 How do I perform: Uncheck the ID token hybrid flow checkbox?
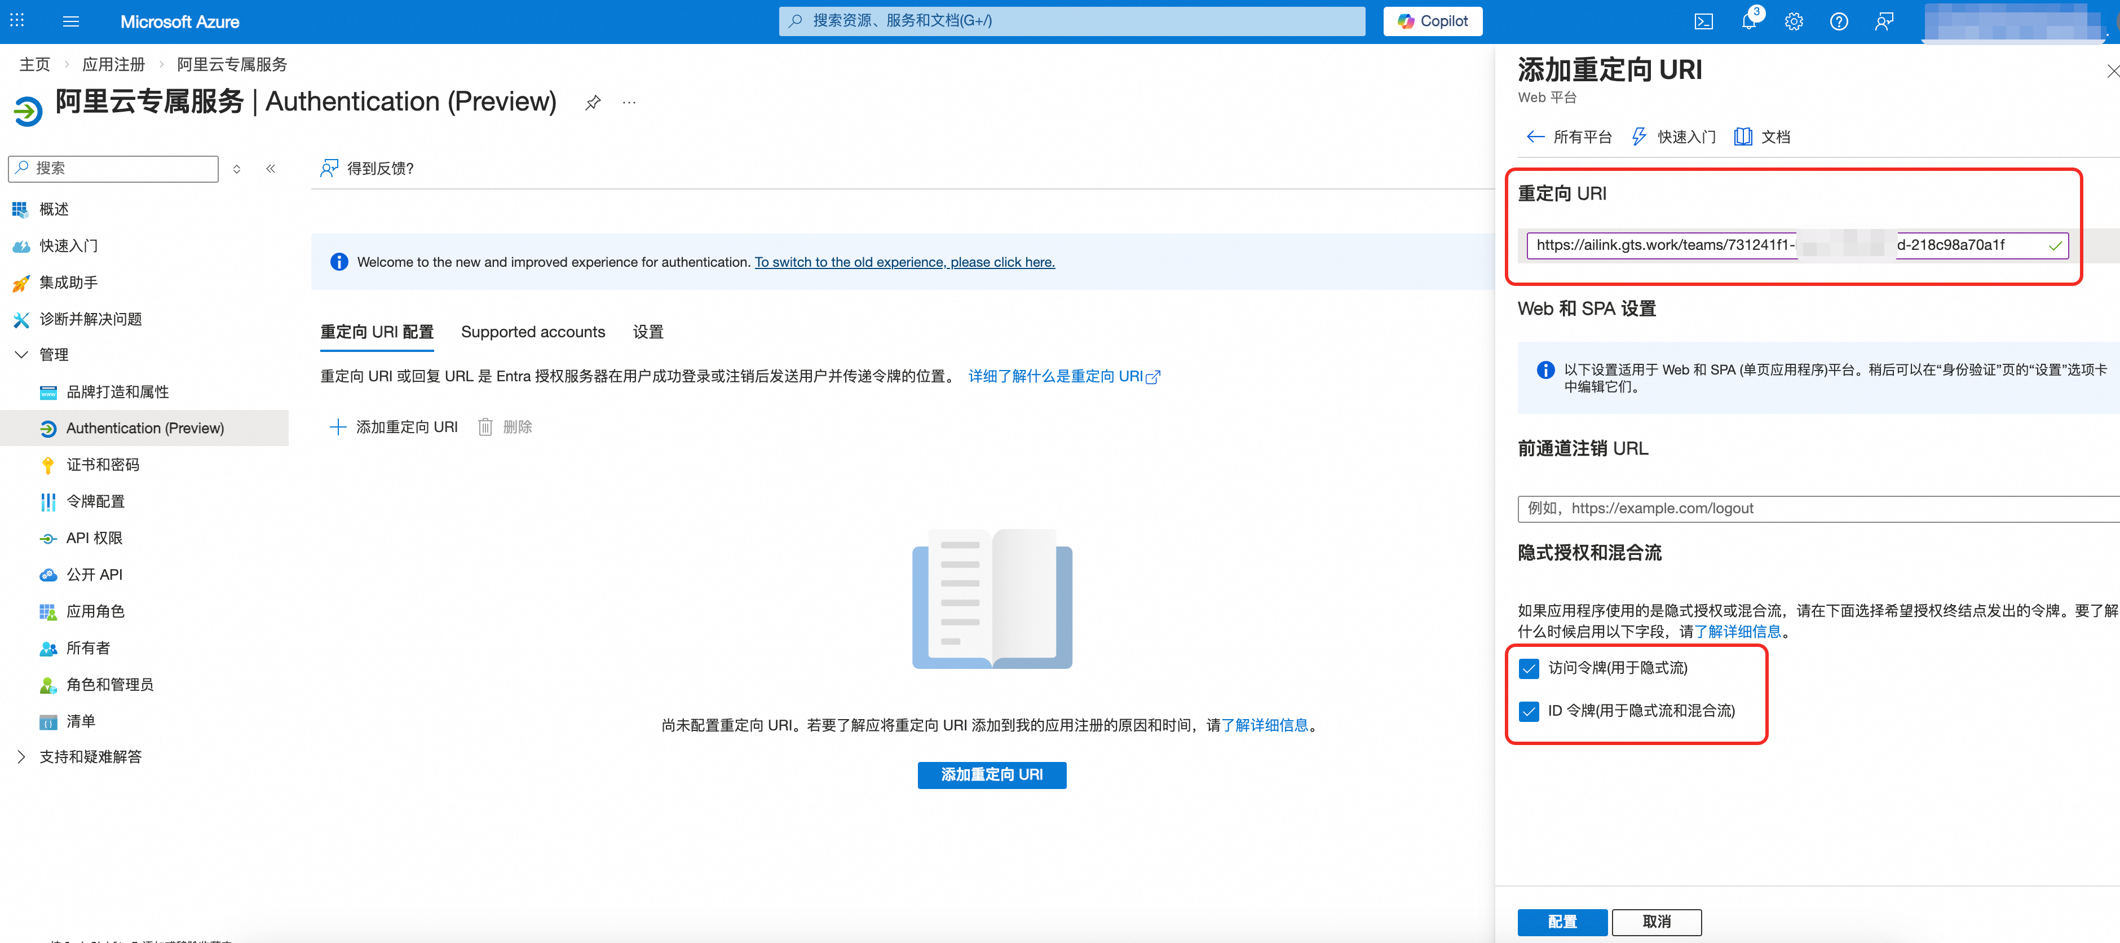[x=1529, y=711]
